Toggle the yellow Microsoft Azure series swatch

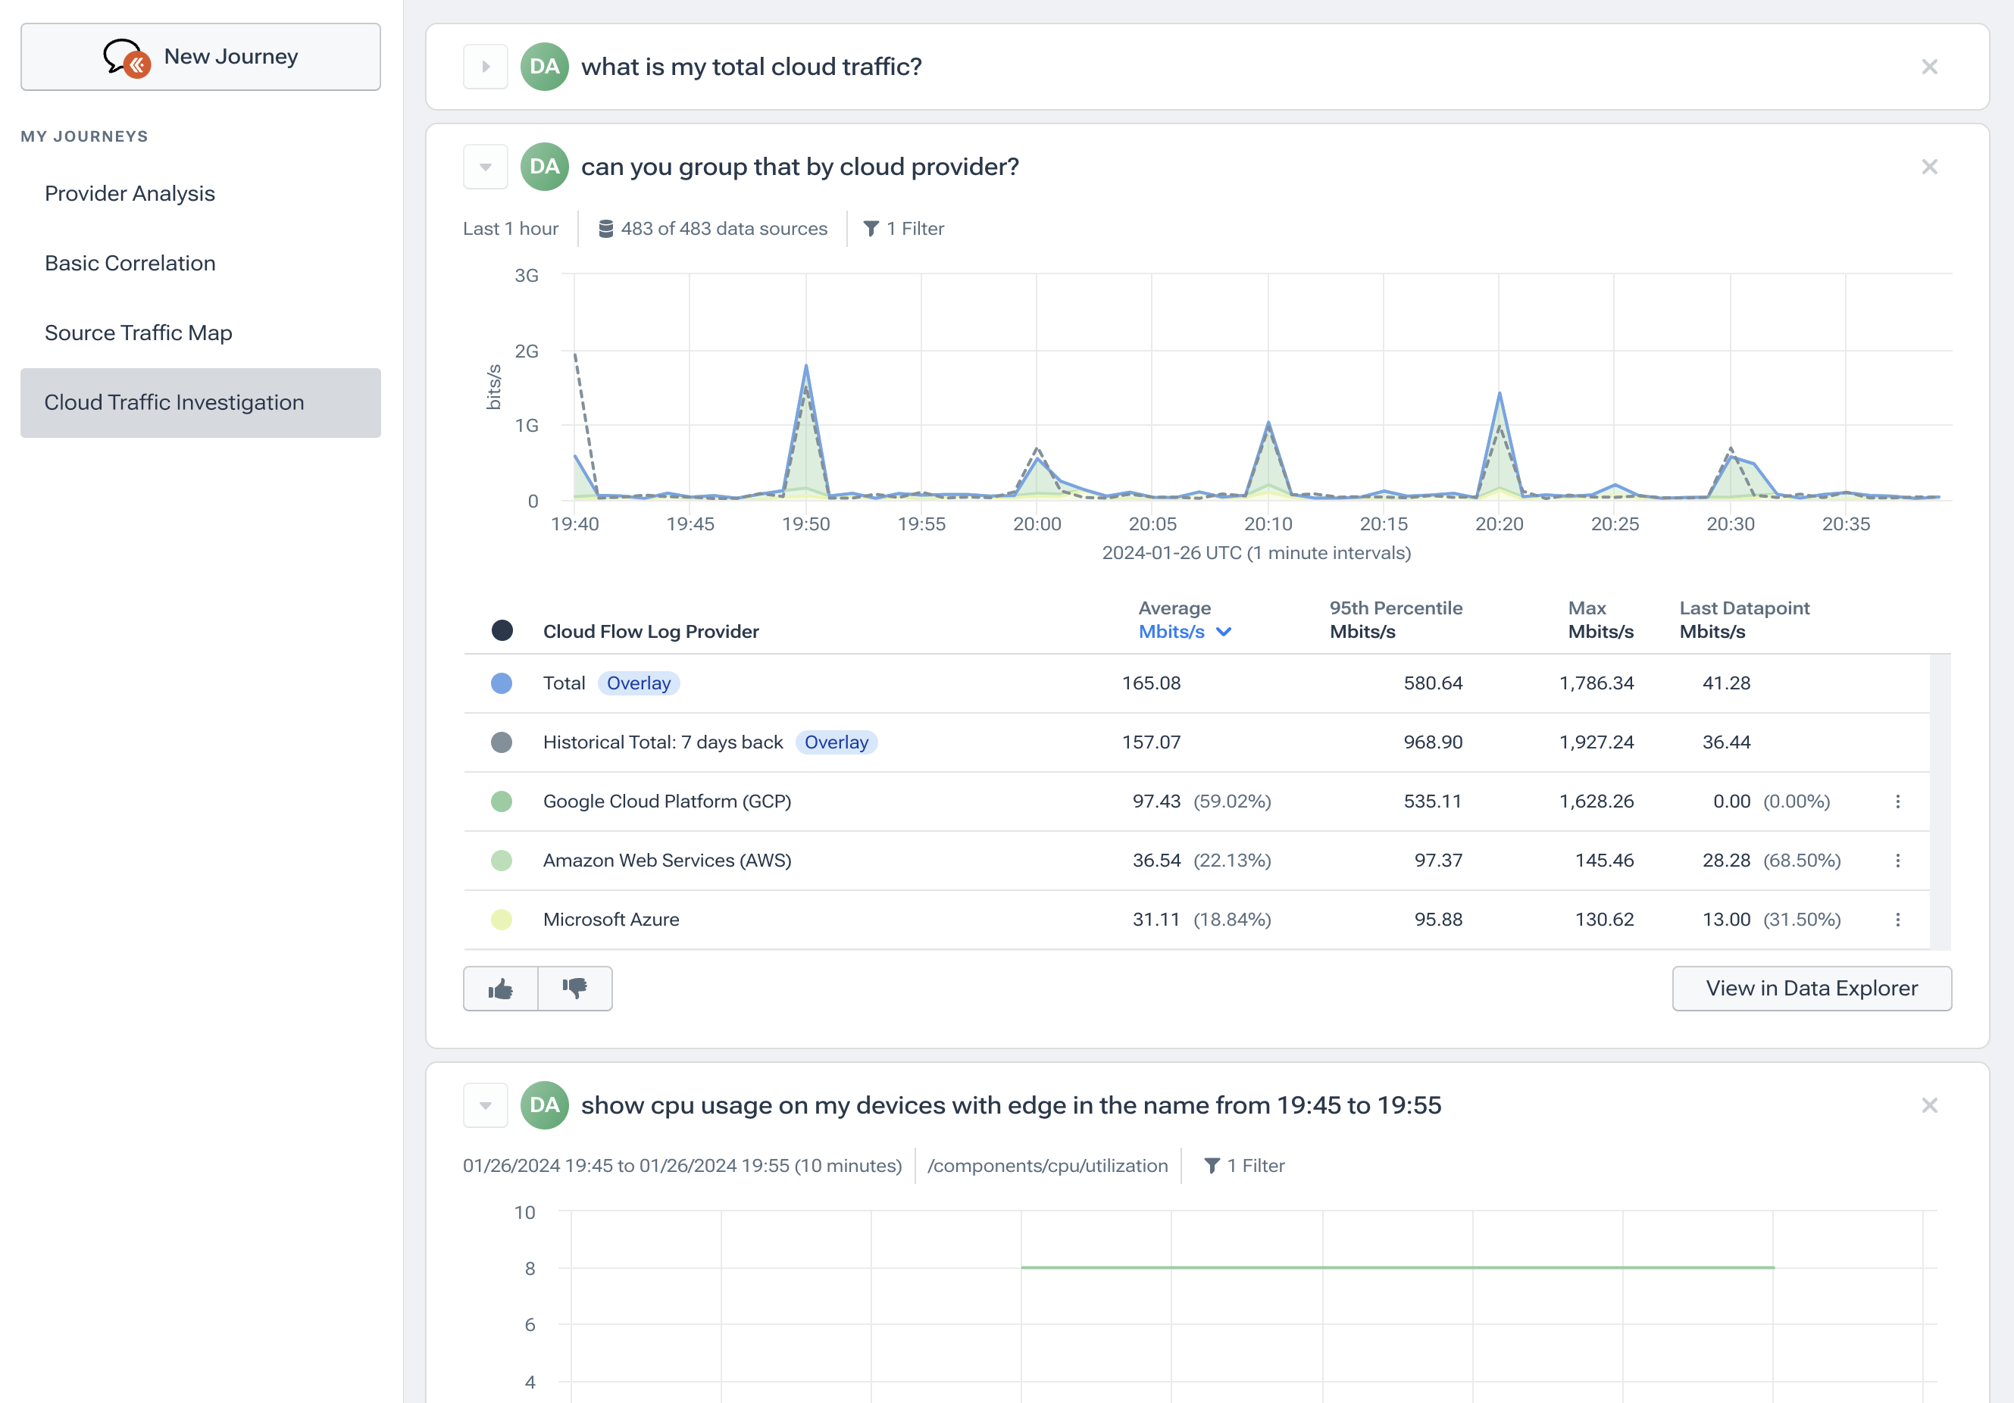pyautogui.click(x=502, y=920)
